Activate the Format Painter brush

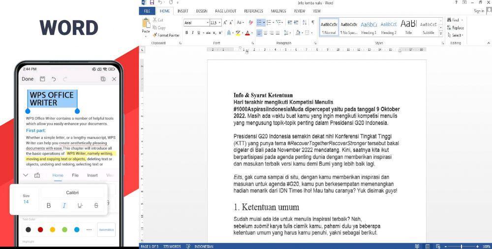click(x=166, y=35)
